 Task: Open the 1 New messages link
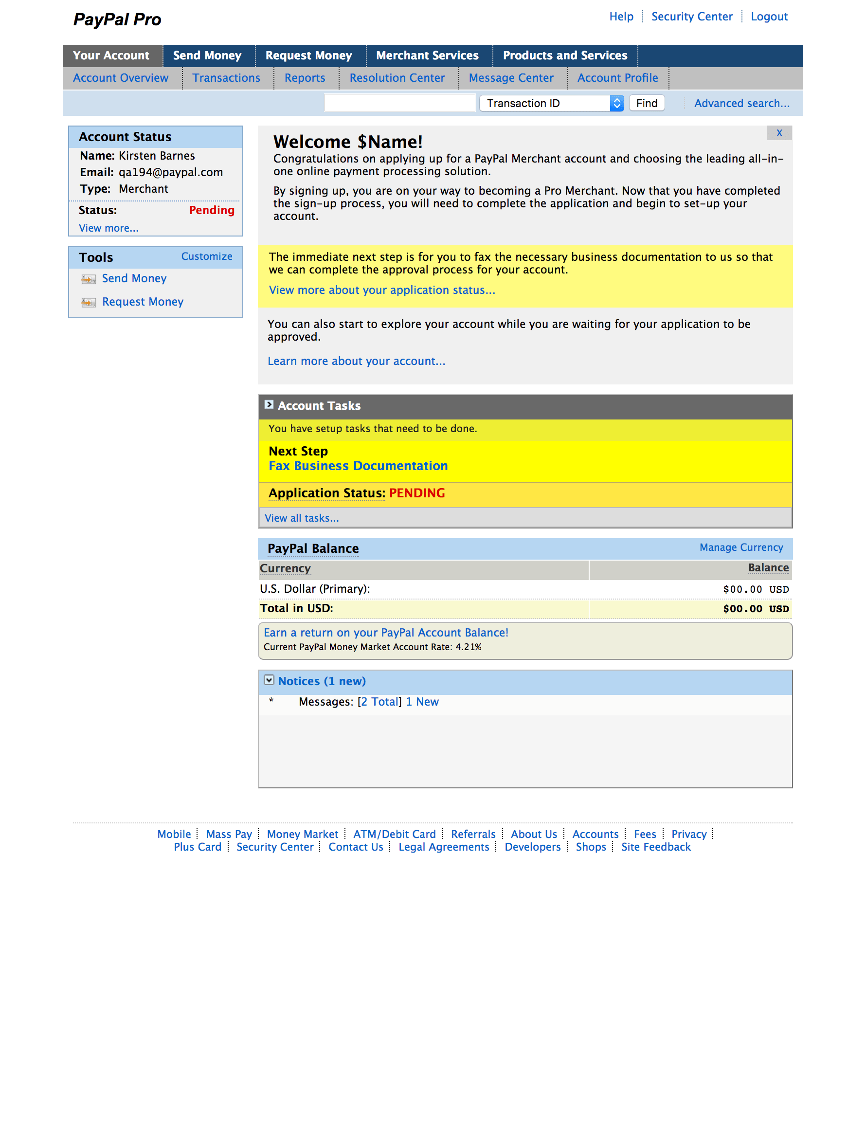pyautogui.click(x=422, y=702)
